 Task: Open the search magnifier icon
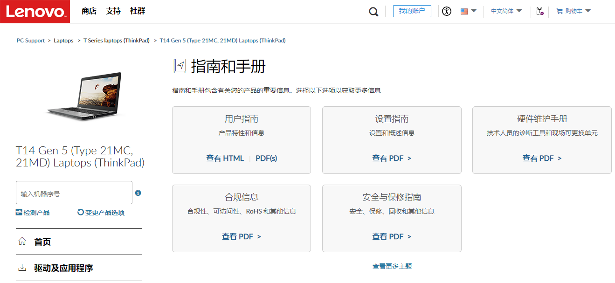pyautogui.click(x=373, y=12)
